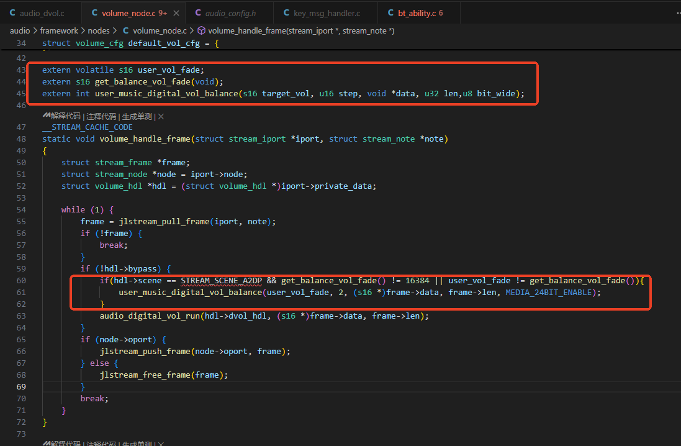Click 生成单测 above line 47

click(137, 117)
